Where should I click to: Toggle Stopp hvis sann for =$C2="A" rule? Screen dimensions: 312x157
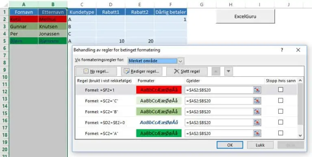pos(281,133)
